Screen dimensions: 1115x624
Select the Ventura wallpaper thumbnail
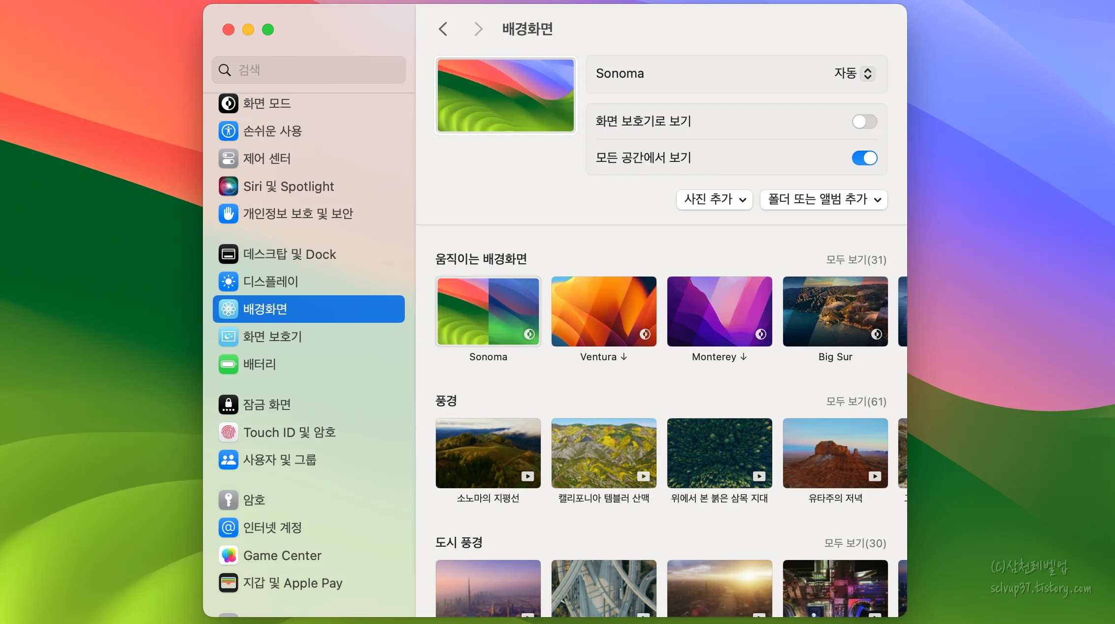pos(603,312)
